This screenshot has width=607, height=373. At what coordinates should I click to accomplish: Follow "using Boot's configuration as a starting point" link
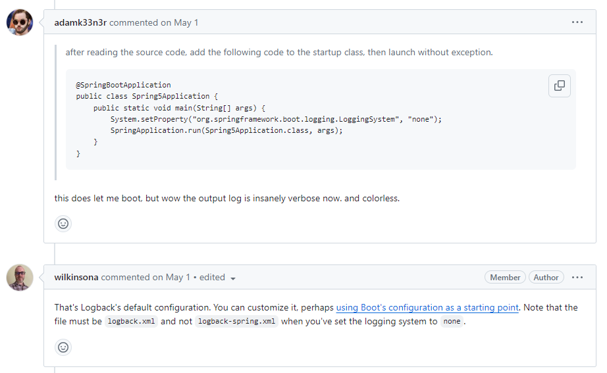click(x=427, y=307)
